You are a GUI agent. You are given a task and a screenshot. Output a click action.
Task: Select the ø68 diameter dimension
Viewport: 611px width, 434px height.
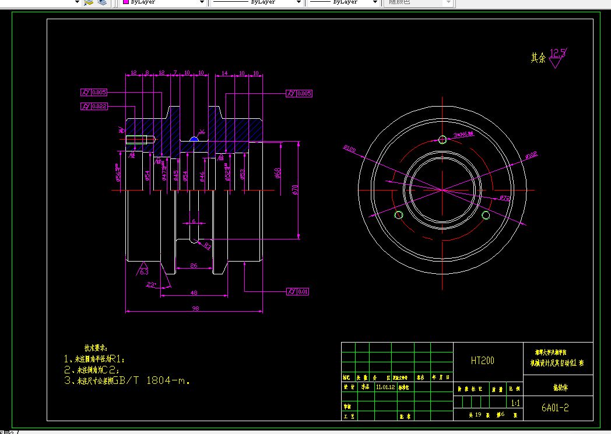(277, 173)
